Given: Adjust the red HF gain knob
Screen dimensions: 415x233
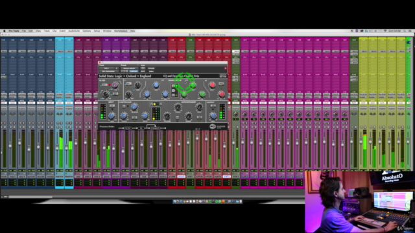Looking at the screenshot, I should pos(213,85).
